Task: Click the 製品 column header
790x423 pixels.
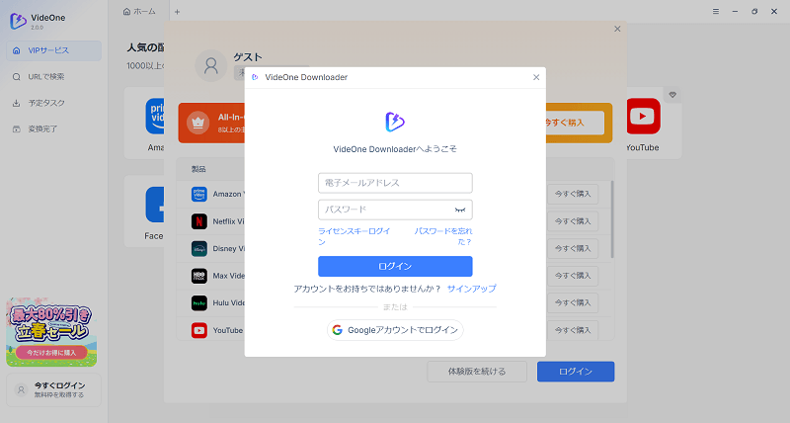Action: 198,169
